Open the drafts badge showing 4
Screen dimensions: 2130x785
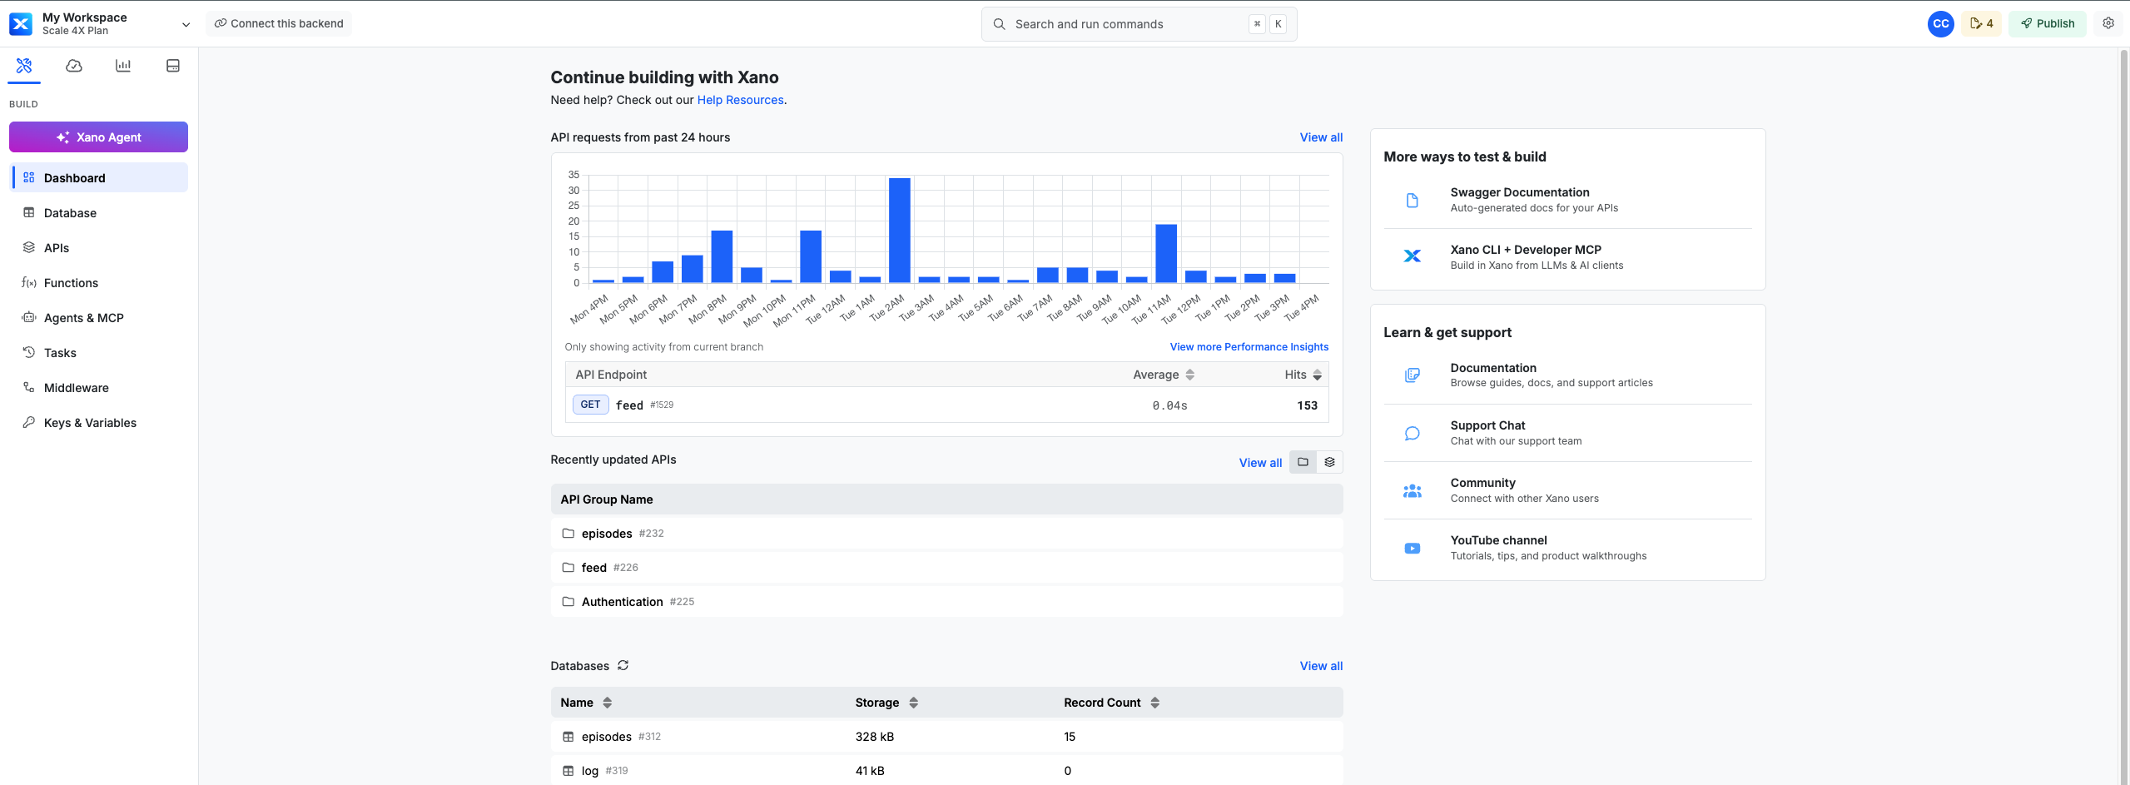click(1982, 23)
